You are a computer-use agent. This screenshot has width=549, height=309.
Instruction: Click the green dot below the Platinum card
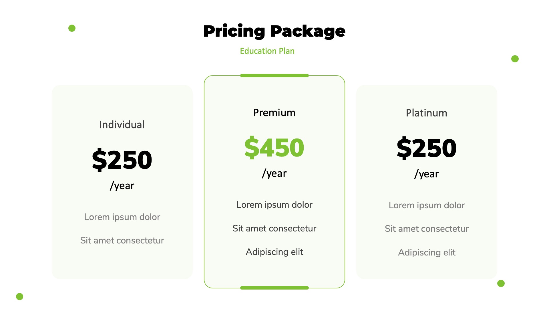click(501, 283)
